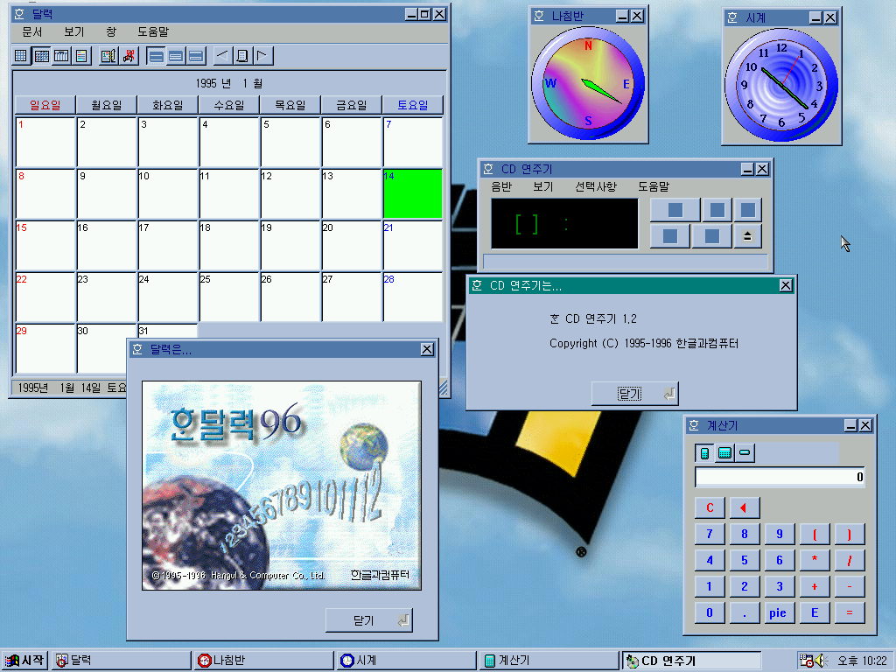The width and height of the screenshot is (896, 672).
Task: Open the 시작 start button
Action: click(x=24, y=661)
